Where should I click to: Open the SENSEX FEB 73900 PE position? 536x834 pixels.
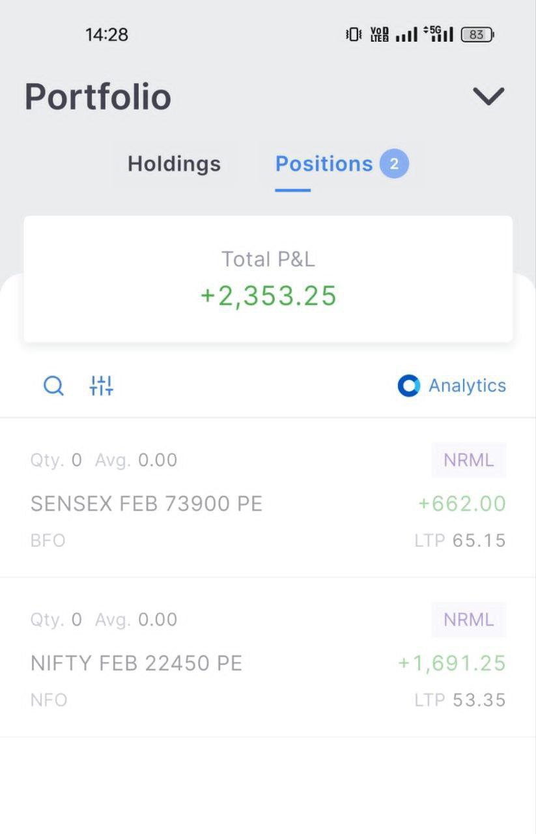(x=147, y=504)
